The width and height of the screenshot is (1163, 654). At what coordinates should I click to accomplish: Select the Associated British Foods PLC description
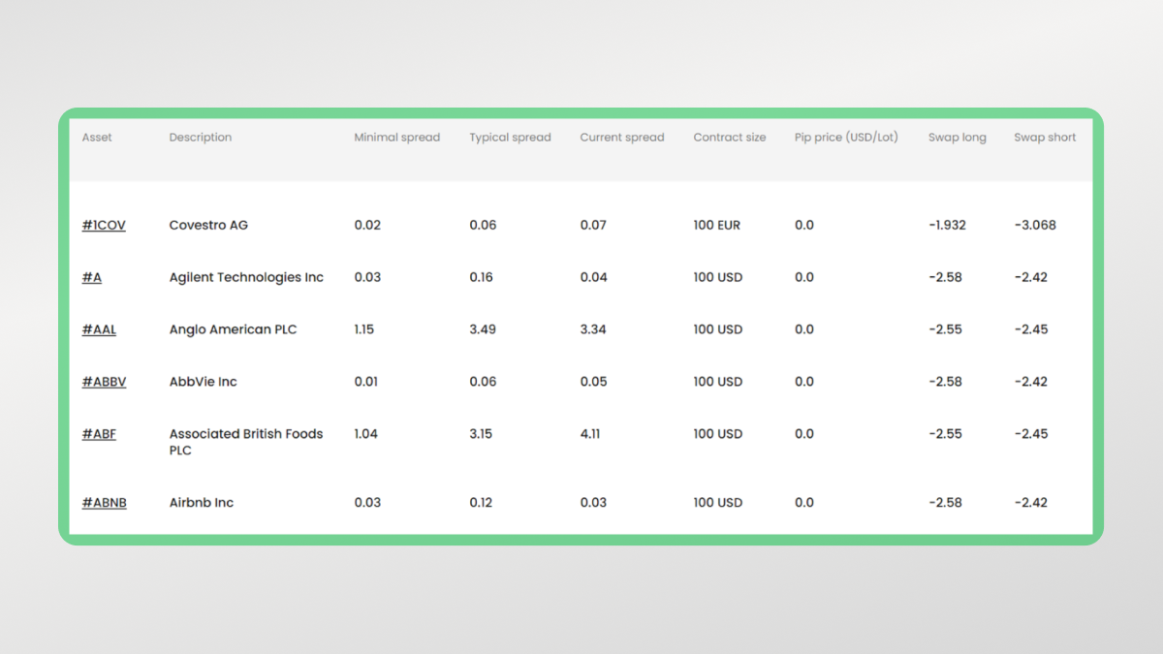(246, 442)
